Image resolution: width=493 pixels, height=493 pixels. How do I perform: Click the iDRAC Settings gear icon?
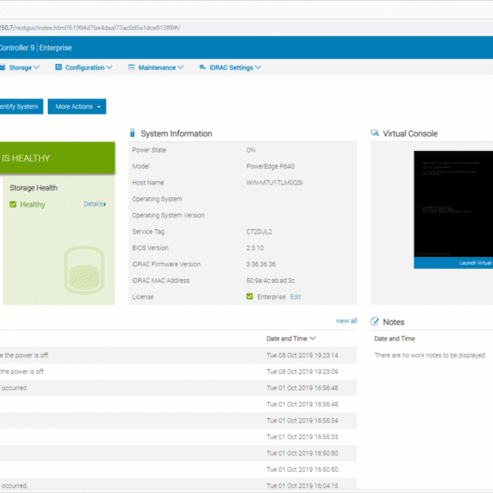tap(202, 67)
